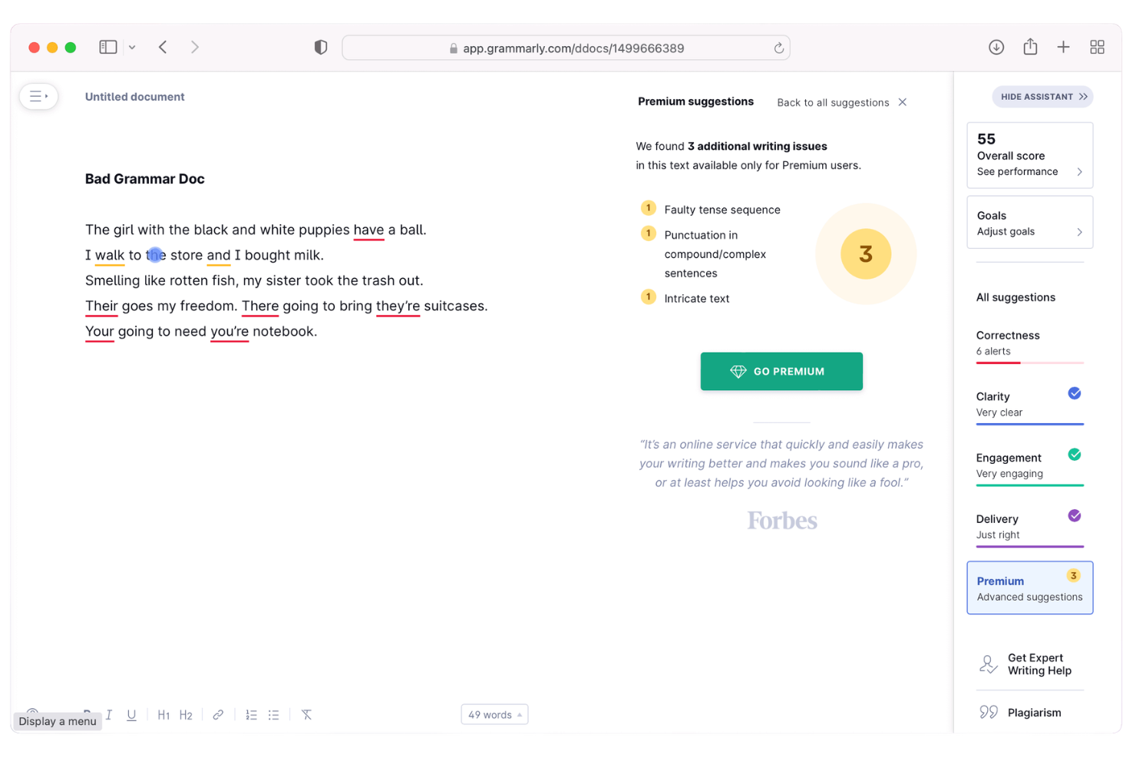Create a bulleted list

(273, 714)
